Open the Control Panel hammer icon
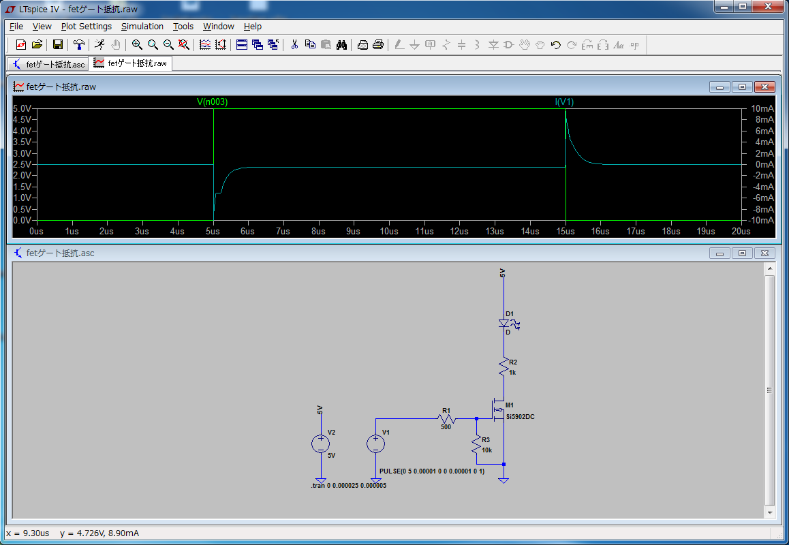 coord(79,45)
